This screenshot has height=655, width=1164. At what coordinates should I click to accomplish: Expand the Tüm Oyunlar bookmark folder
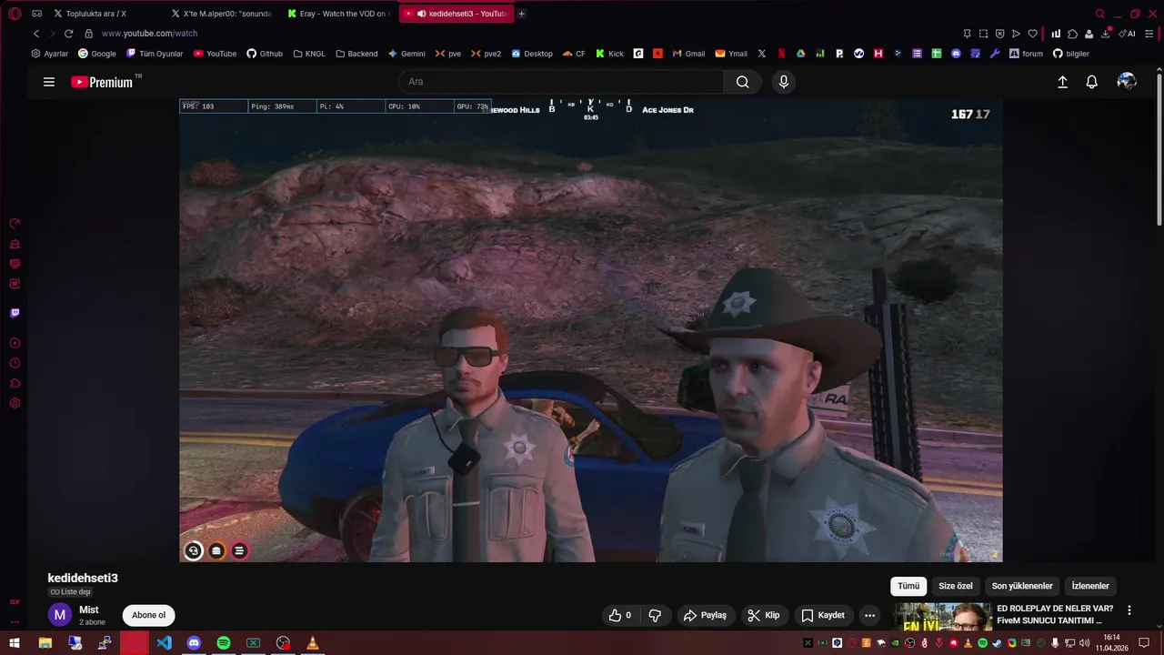click(155, 54)
